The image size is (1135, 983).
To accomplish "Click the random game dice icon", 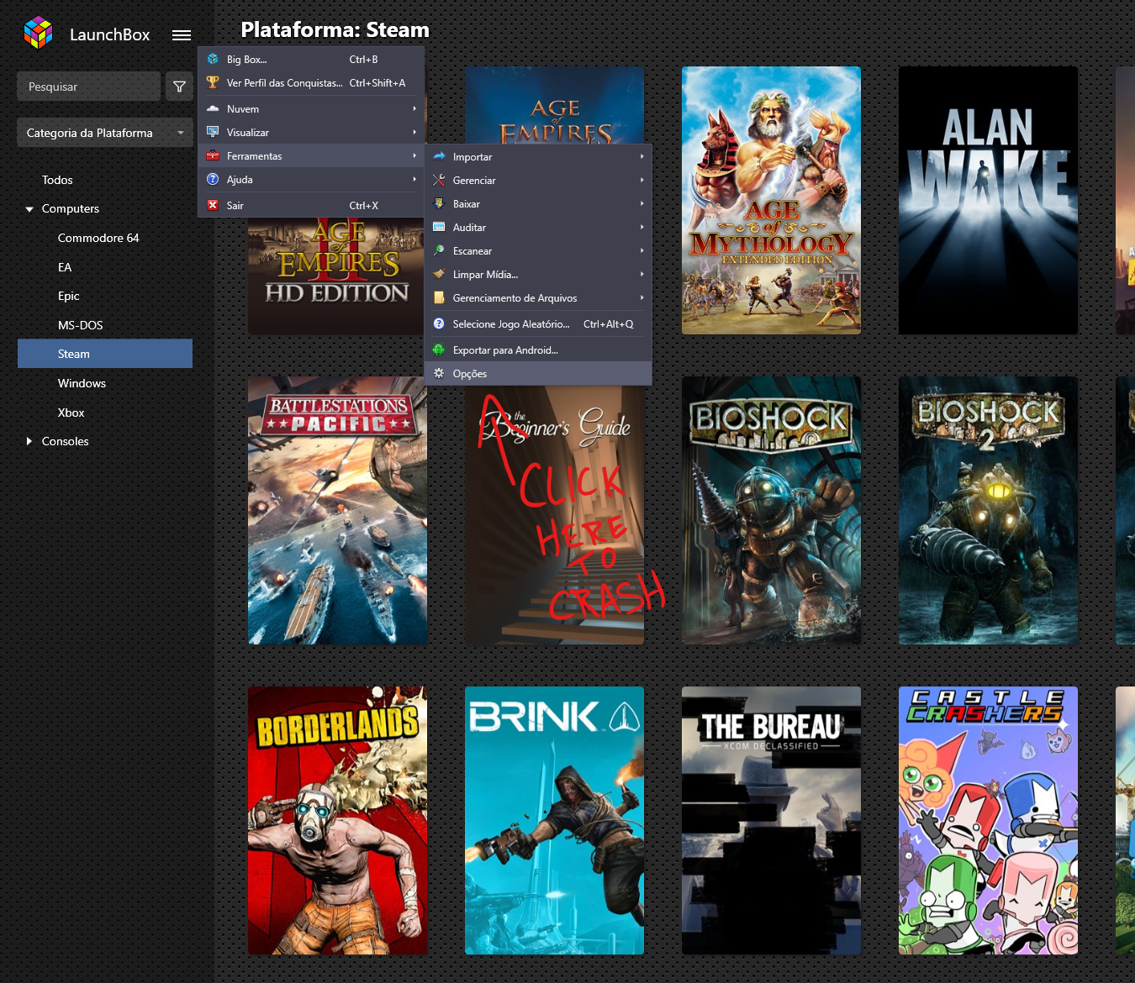I will (439, 323).
